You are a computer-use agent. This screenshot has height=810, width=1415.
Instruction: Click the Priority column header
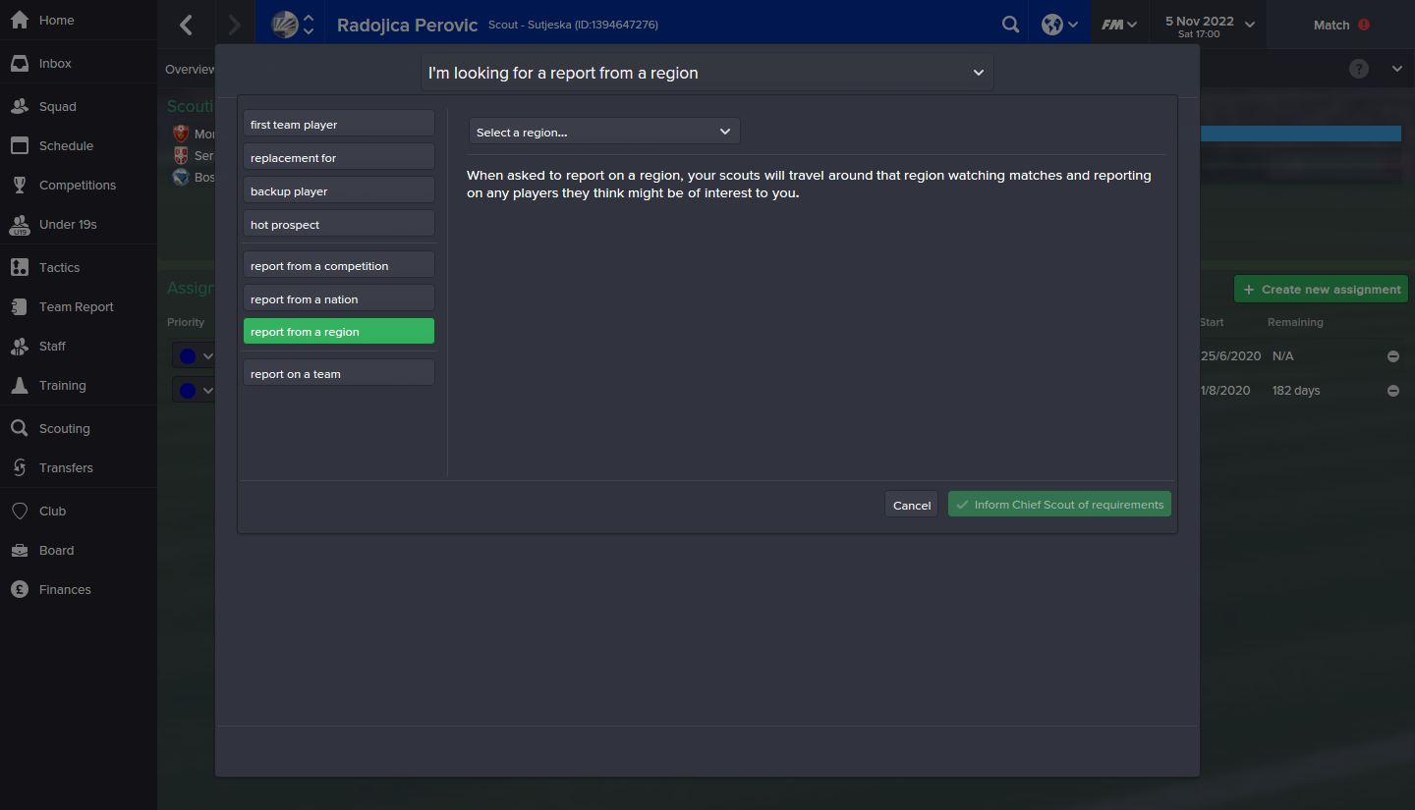[186, 322]
